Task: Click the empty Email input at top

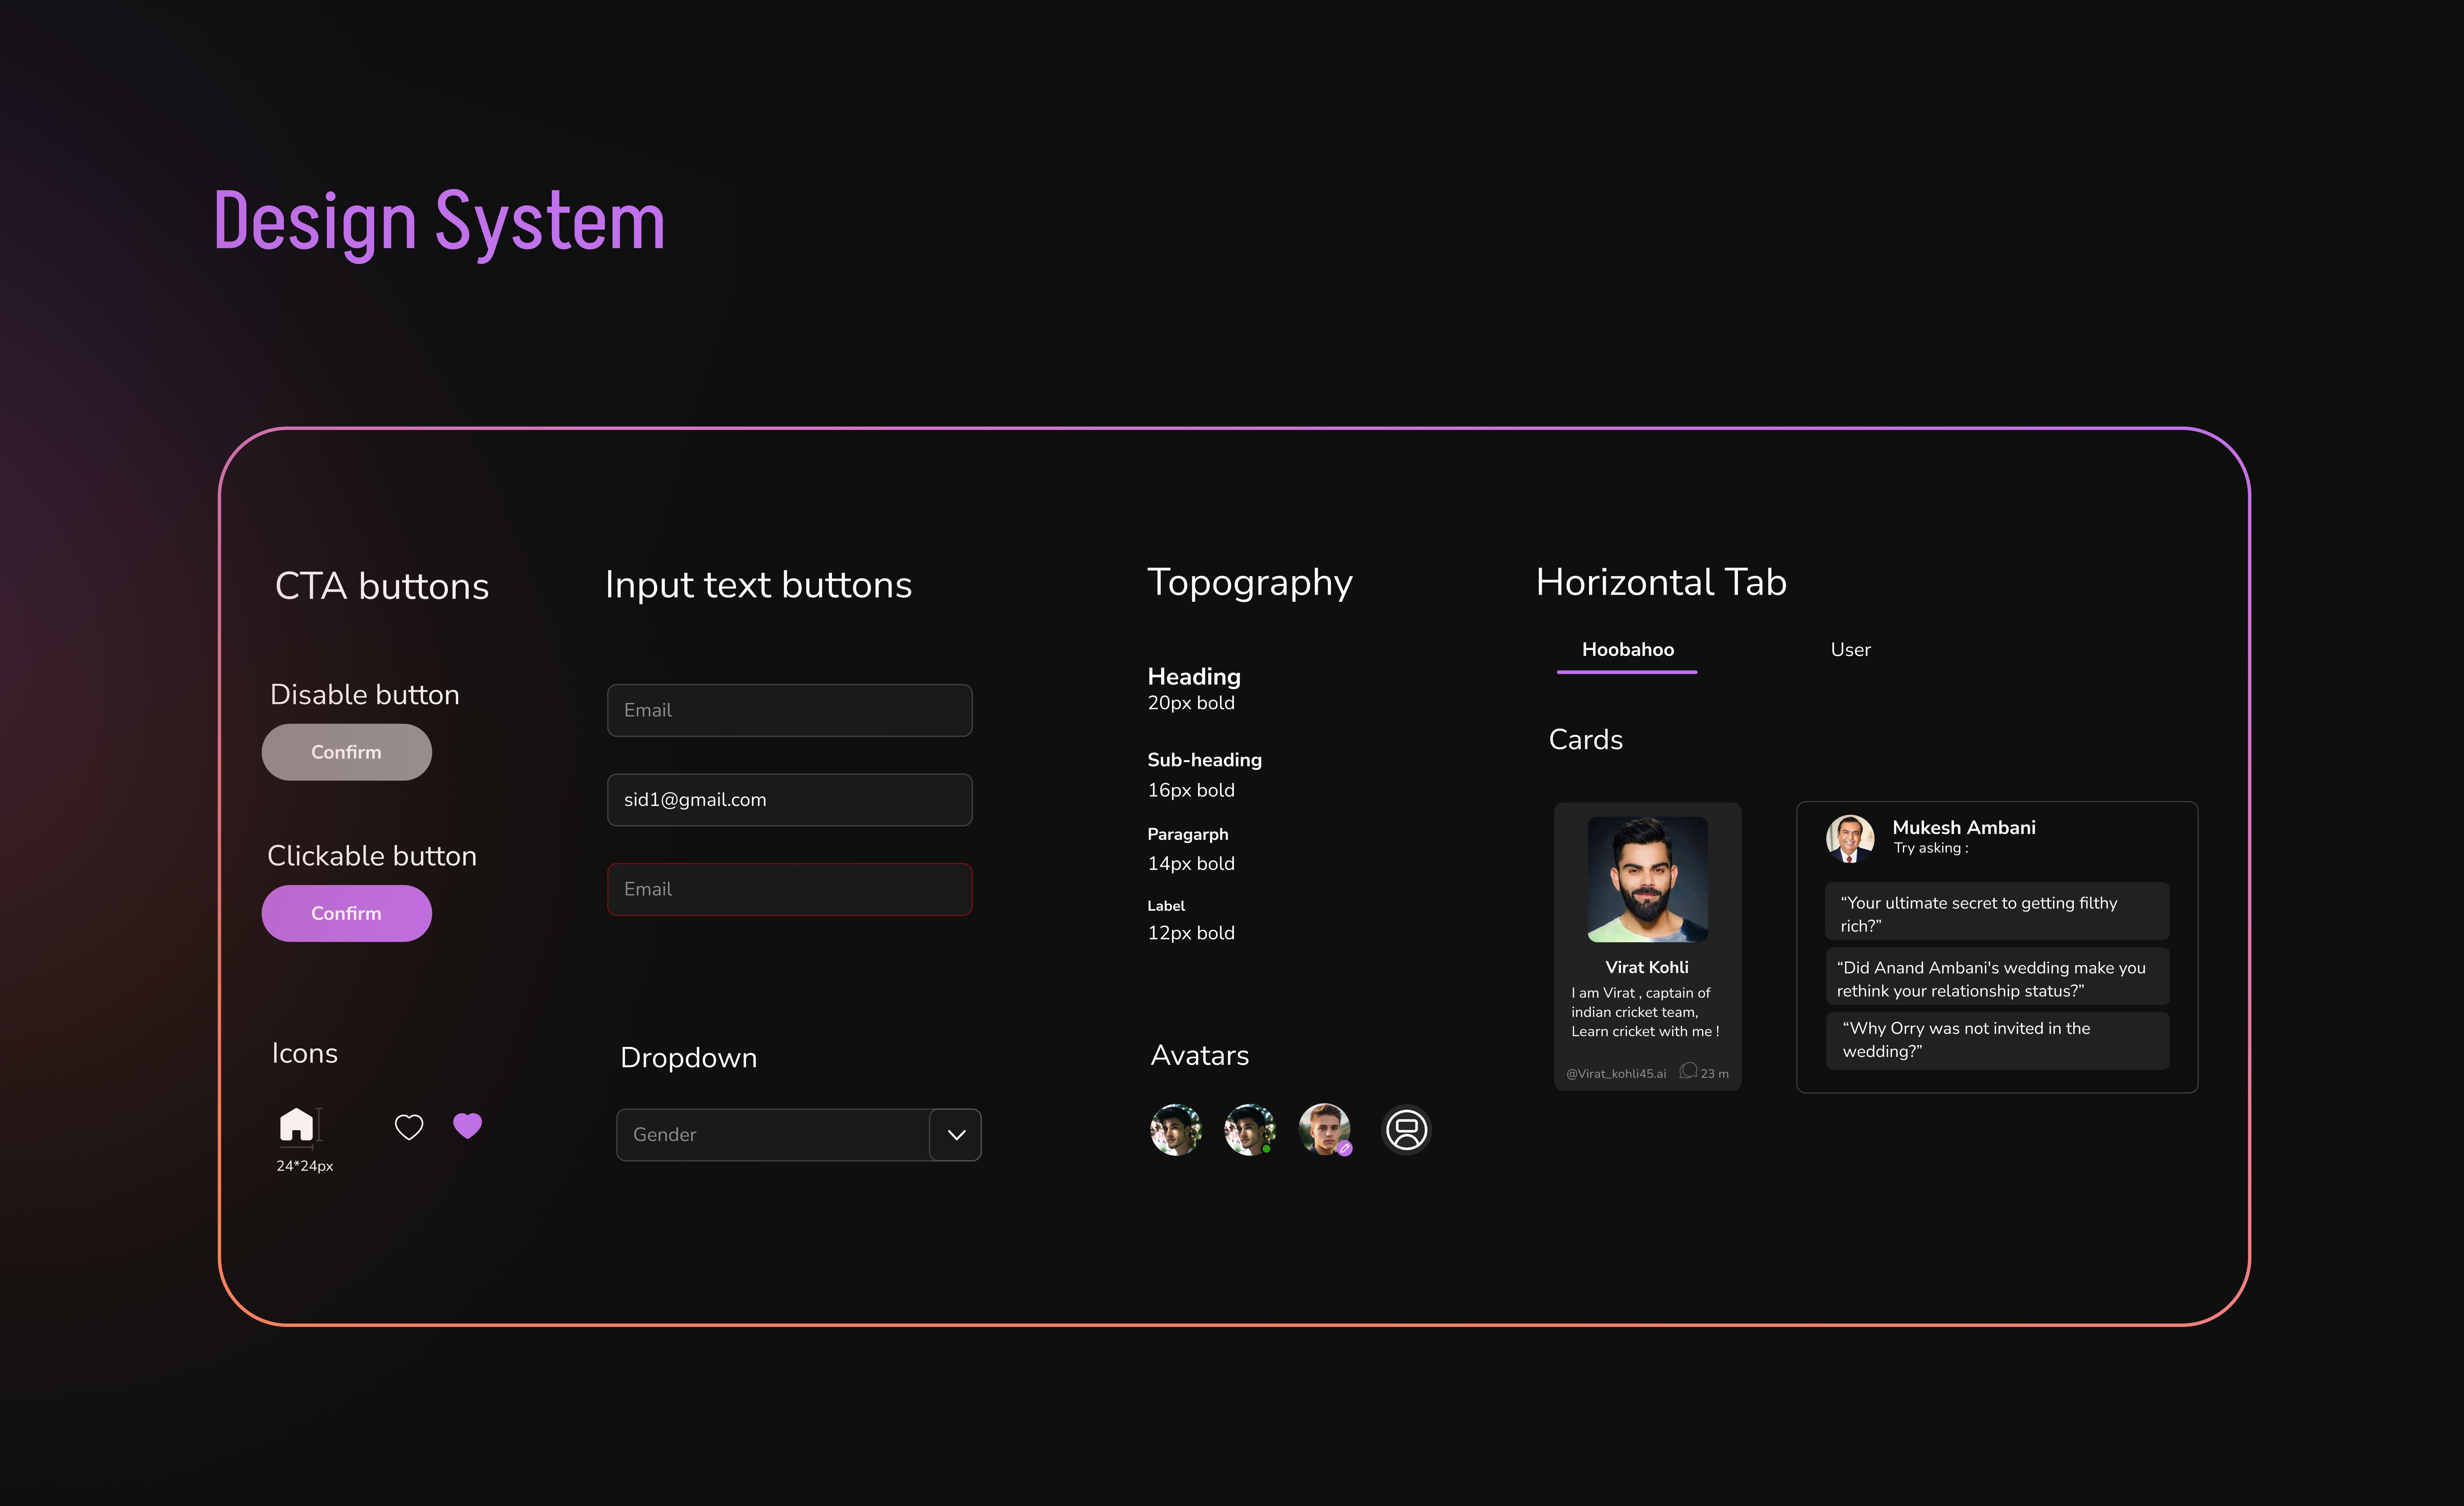Action: click(x=789, y=711)
